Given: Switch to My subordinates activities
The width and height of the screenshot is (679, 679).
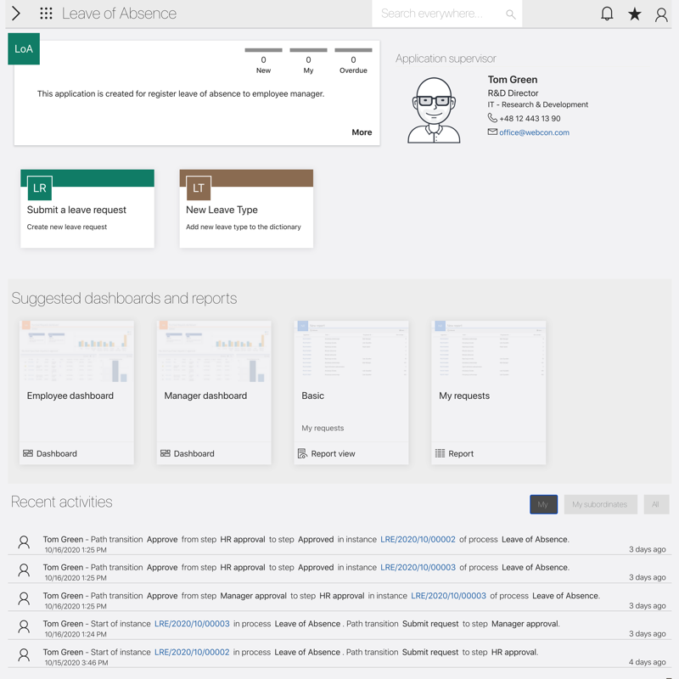Looking at the screenshot, I should click(599, 504).
